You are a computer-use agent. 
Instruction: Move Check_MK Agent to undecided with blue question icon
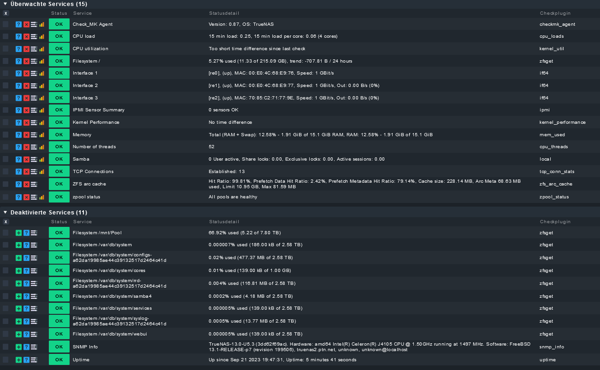coord(18,24)
